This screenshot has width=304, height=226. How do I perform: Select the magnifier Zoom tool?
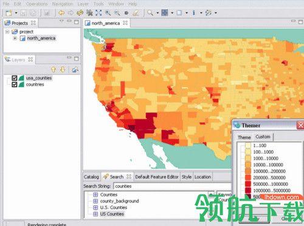click(x=150, y=13)
